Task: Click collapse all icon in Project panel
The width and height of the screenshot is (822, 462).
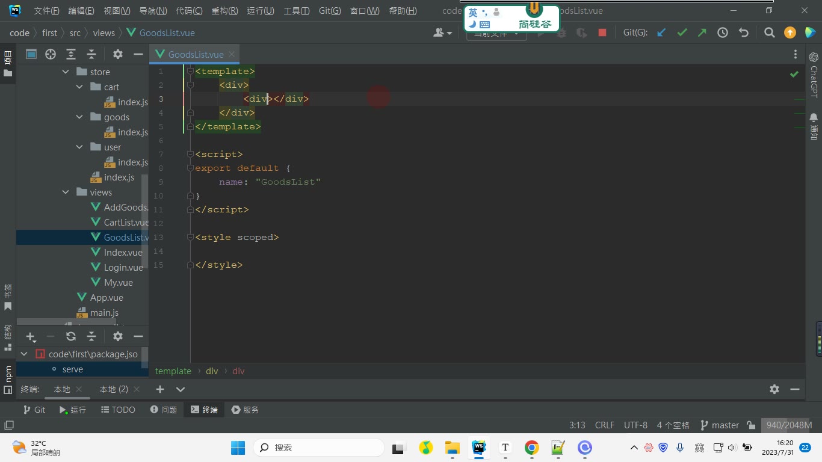Action: pos(91,54)
